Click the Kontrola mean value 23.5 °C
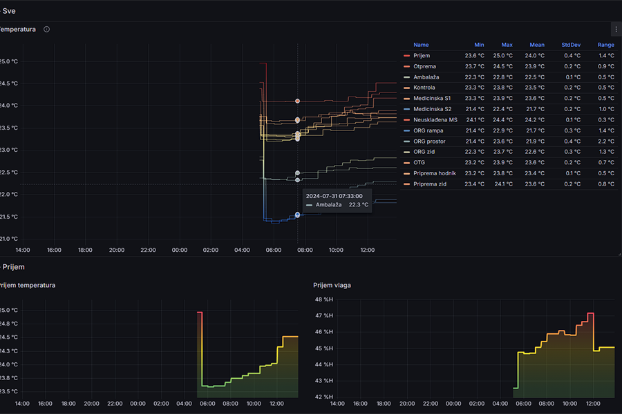The height and width of the screenshot is (414, 622). point(534,88)
